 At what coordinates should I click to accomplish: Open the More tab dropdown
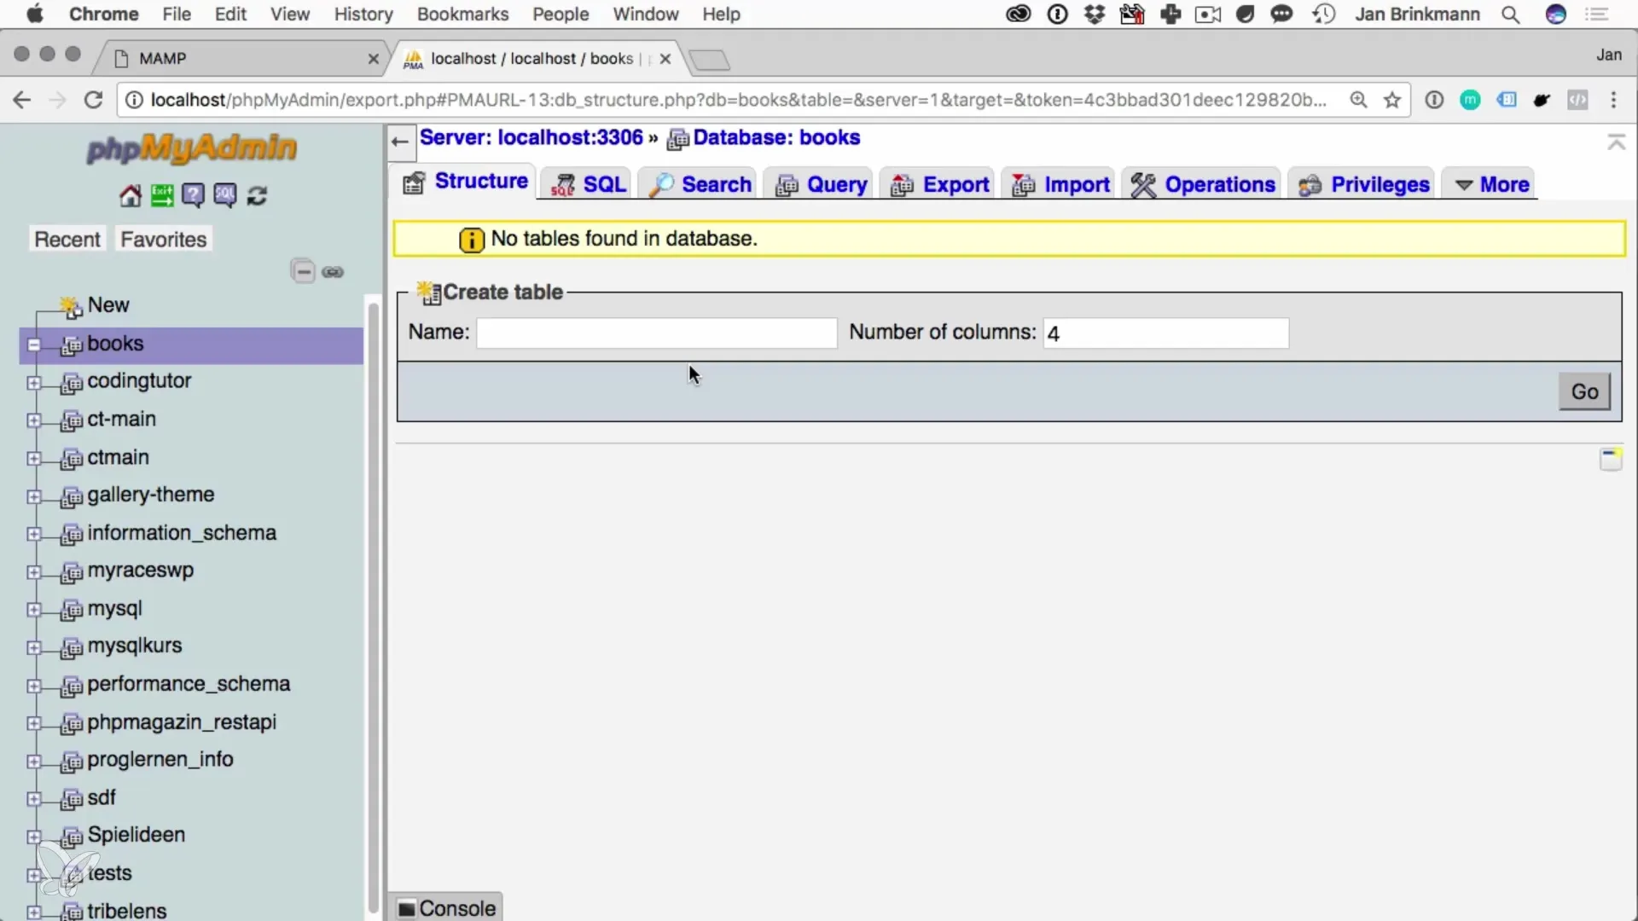pyautogui.click(x=1490, y=184)
